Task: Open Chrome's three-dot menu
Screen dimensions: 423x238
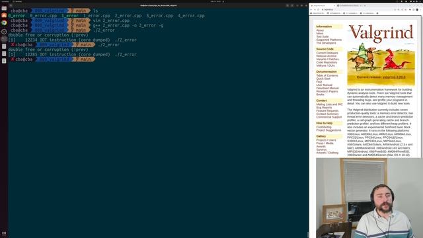Action: [420, 9]
